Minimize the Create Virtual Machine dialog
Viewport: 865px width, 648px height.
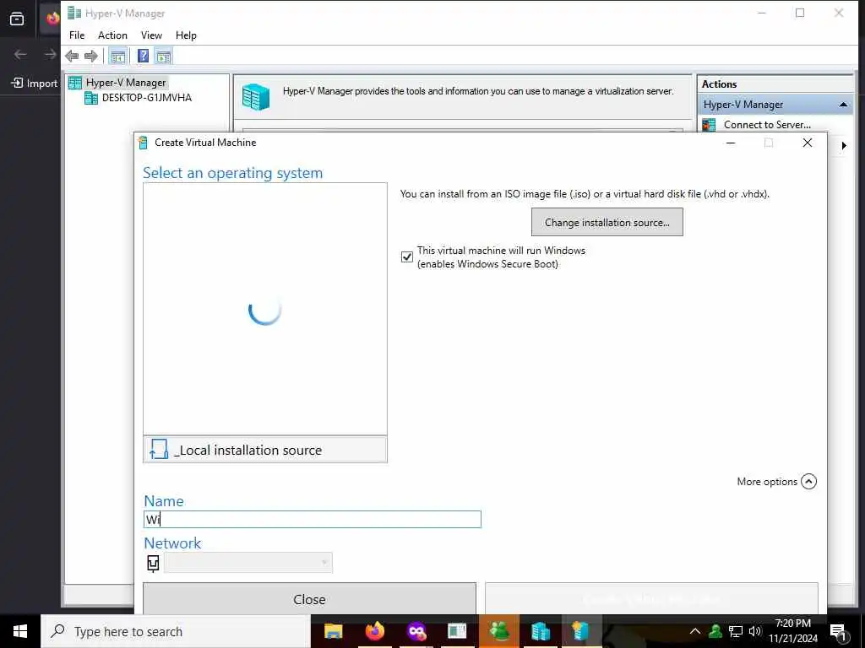731,143
